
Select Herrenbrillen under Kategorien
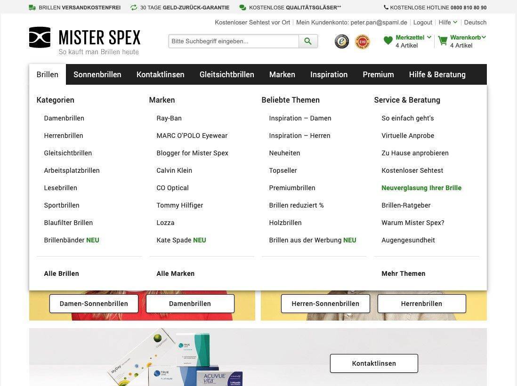64,136
